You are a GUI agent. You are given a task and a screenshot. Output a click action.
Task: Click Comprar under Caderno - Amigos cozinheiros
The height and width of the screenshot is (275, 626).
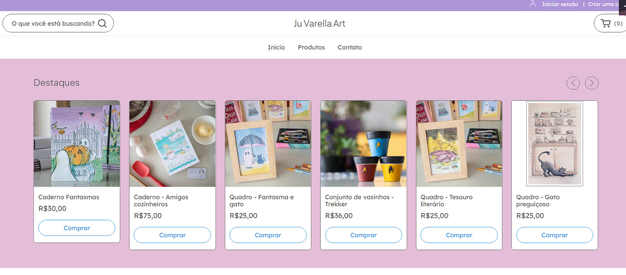[x=172, y=235]
